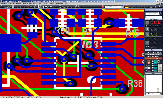This screenshot has height=99, width=163.
Task: Click the calculator icon in the toolbar
Action: point(151,7)
